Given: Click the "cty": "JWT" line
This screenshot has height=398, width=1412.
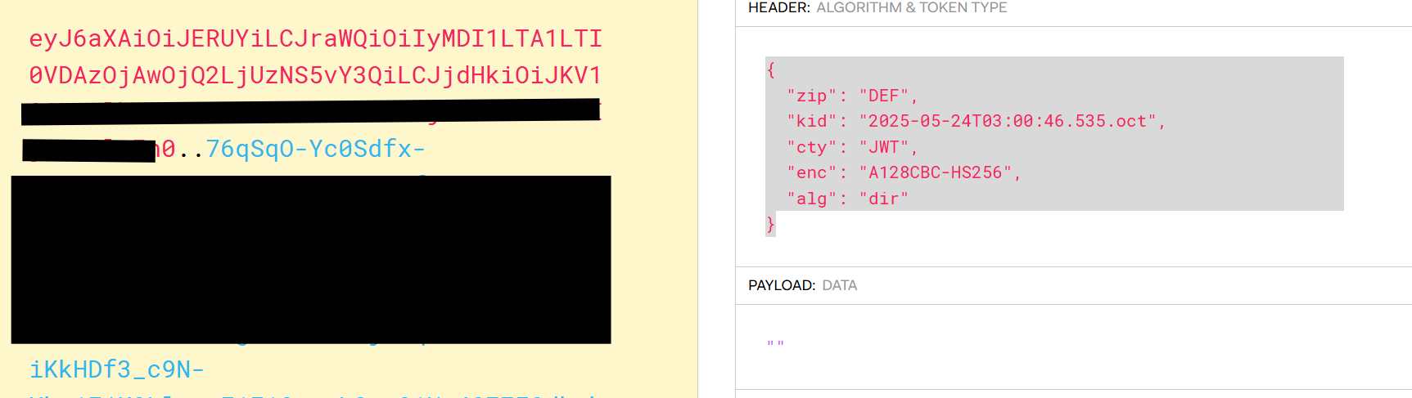Looking at the screenshot, I should (852, 147).
